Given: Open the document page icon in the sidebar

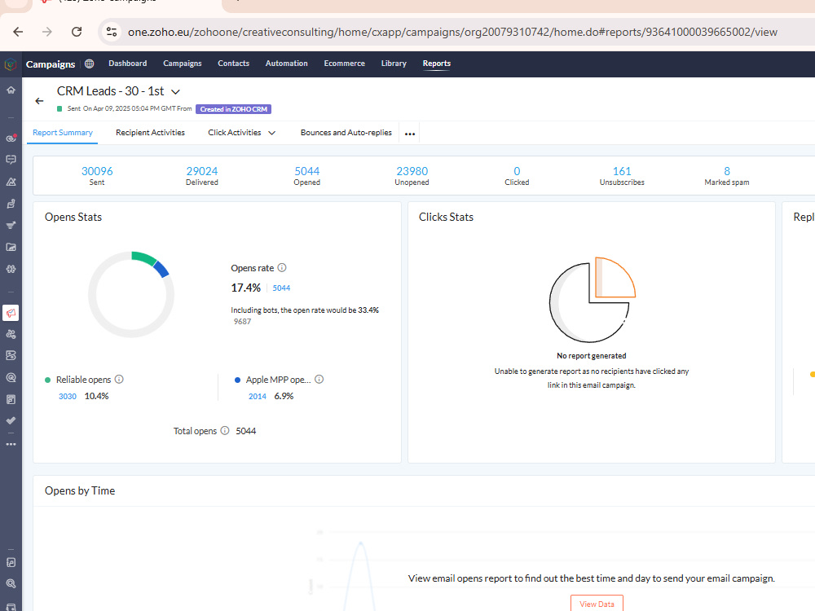Looking at the screenshot, I should tap(11, 399).
